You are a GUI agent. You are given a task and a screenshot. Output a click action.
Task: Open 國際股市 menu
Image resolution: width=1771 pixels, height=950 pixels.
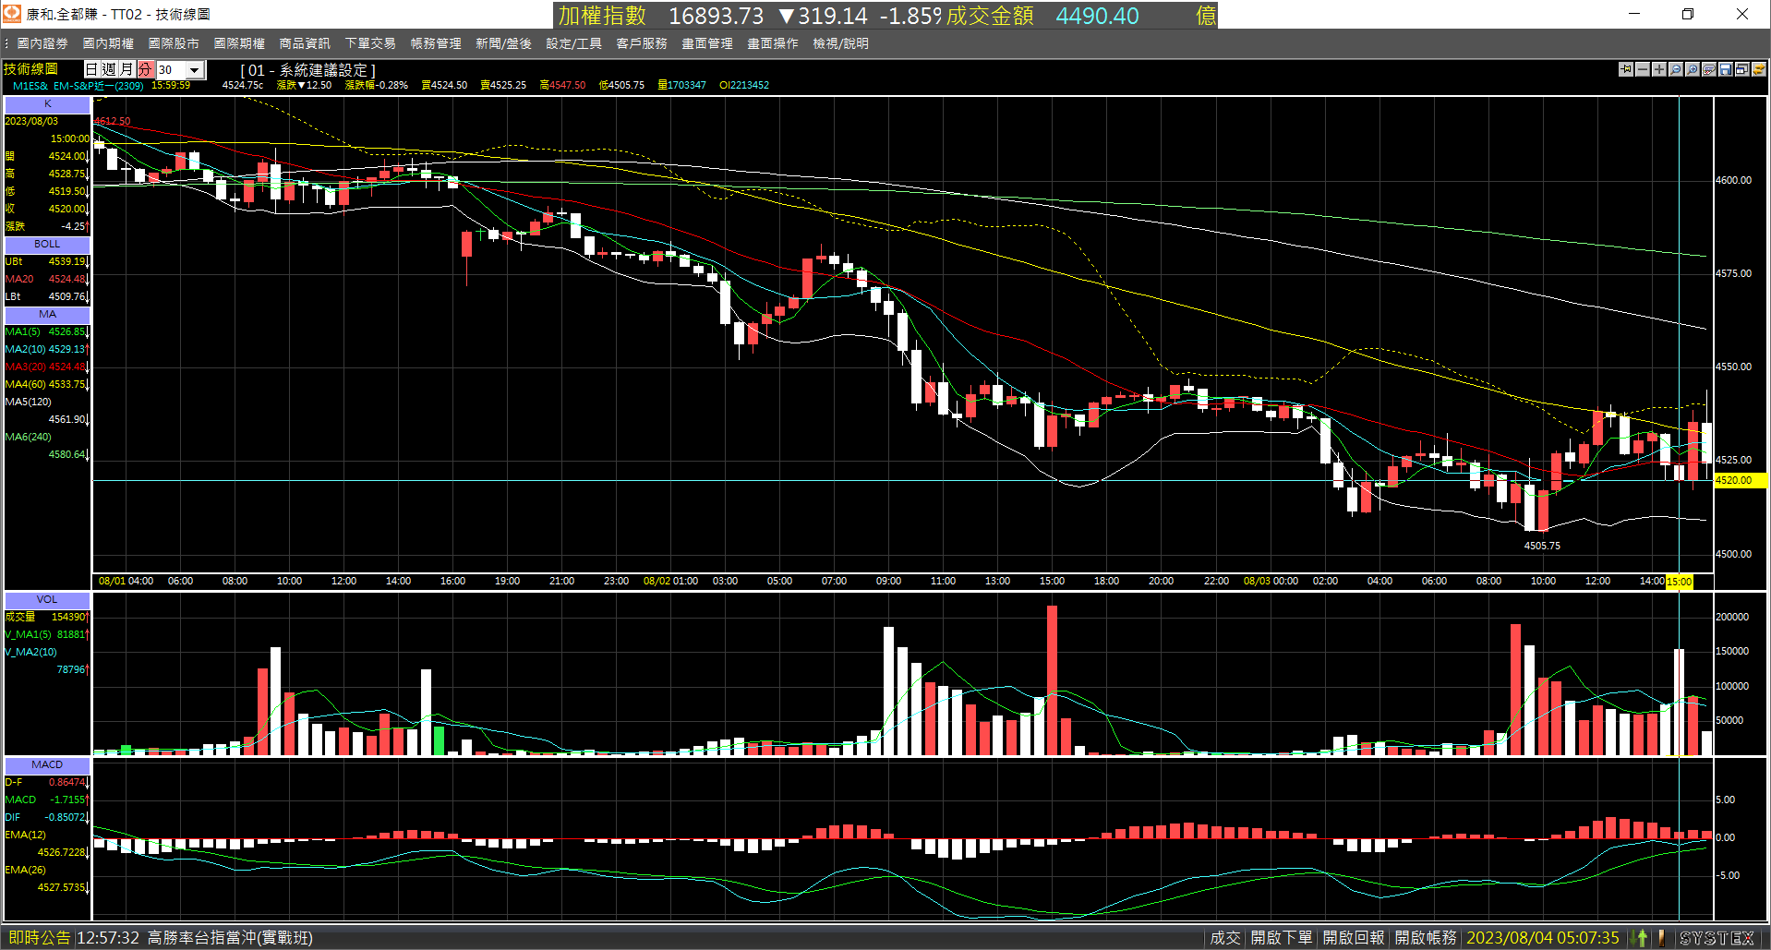click(x=174, y=43)
